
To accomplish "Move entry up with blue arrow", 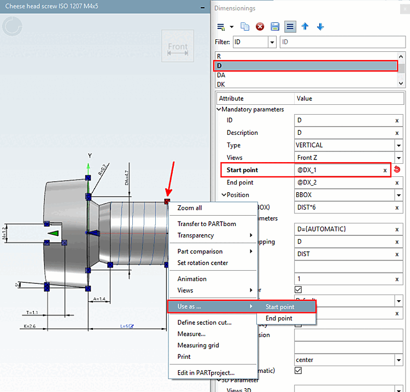I will pos(306,27).
